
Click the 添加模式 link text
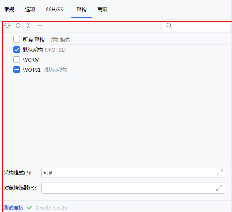(x=60, y=40)
